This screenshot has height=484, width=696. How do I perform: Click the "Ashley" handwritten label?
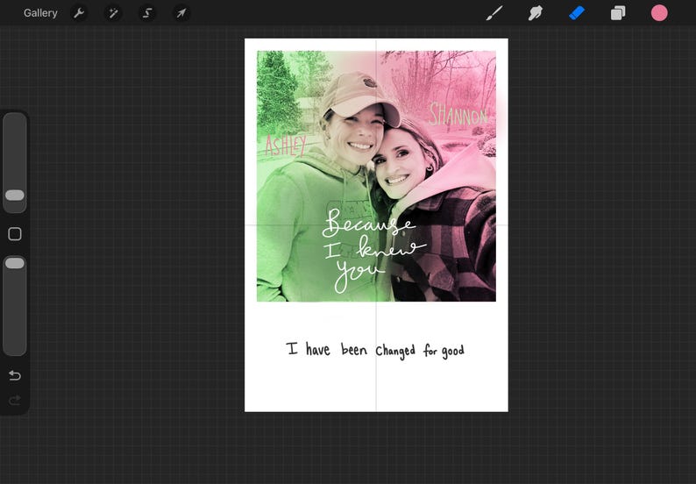[x=286, y=146]
